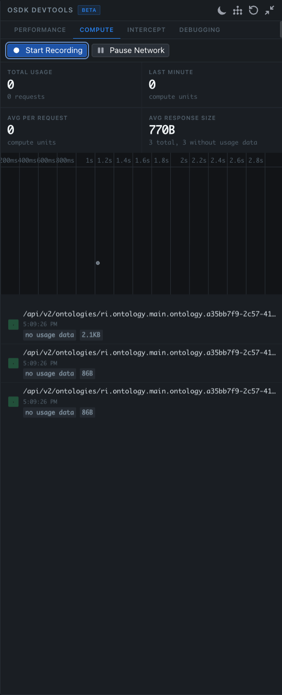This screenshot has width=282, height=695.
Task: Click the reset circular arrow icon
Action: (x=253, y=10)
